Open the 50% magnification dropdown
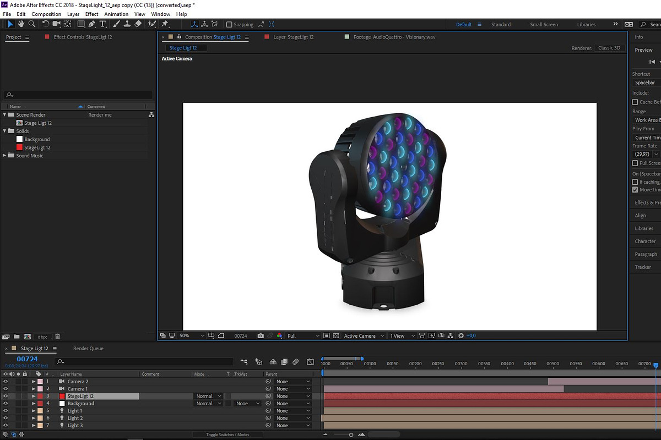 [x=191, y=335]
